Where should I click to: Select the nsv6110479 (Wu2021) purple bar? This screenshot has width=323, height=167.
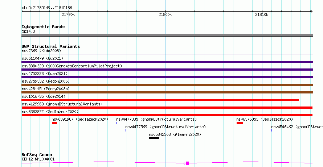click(167, 62)
